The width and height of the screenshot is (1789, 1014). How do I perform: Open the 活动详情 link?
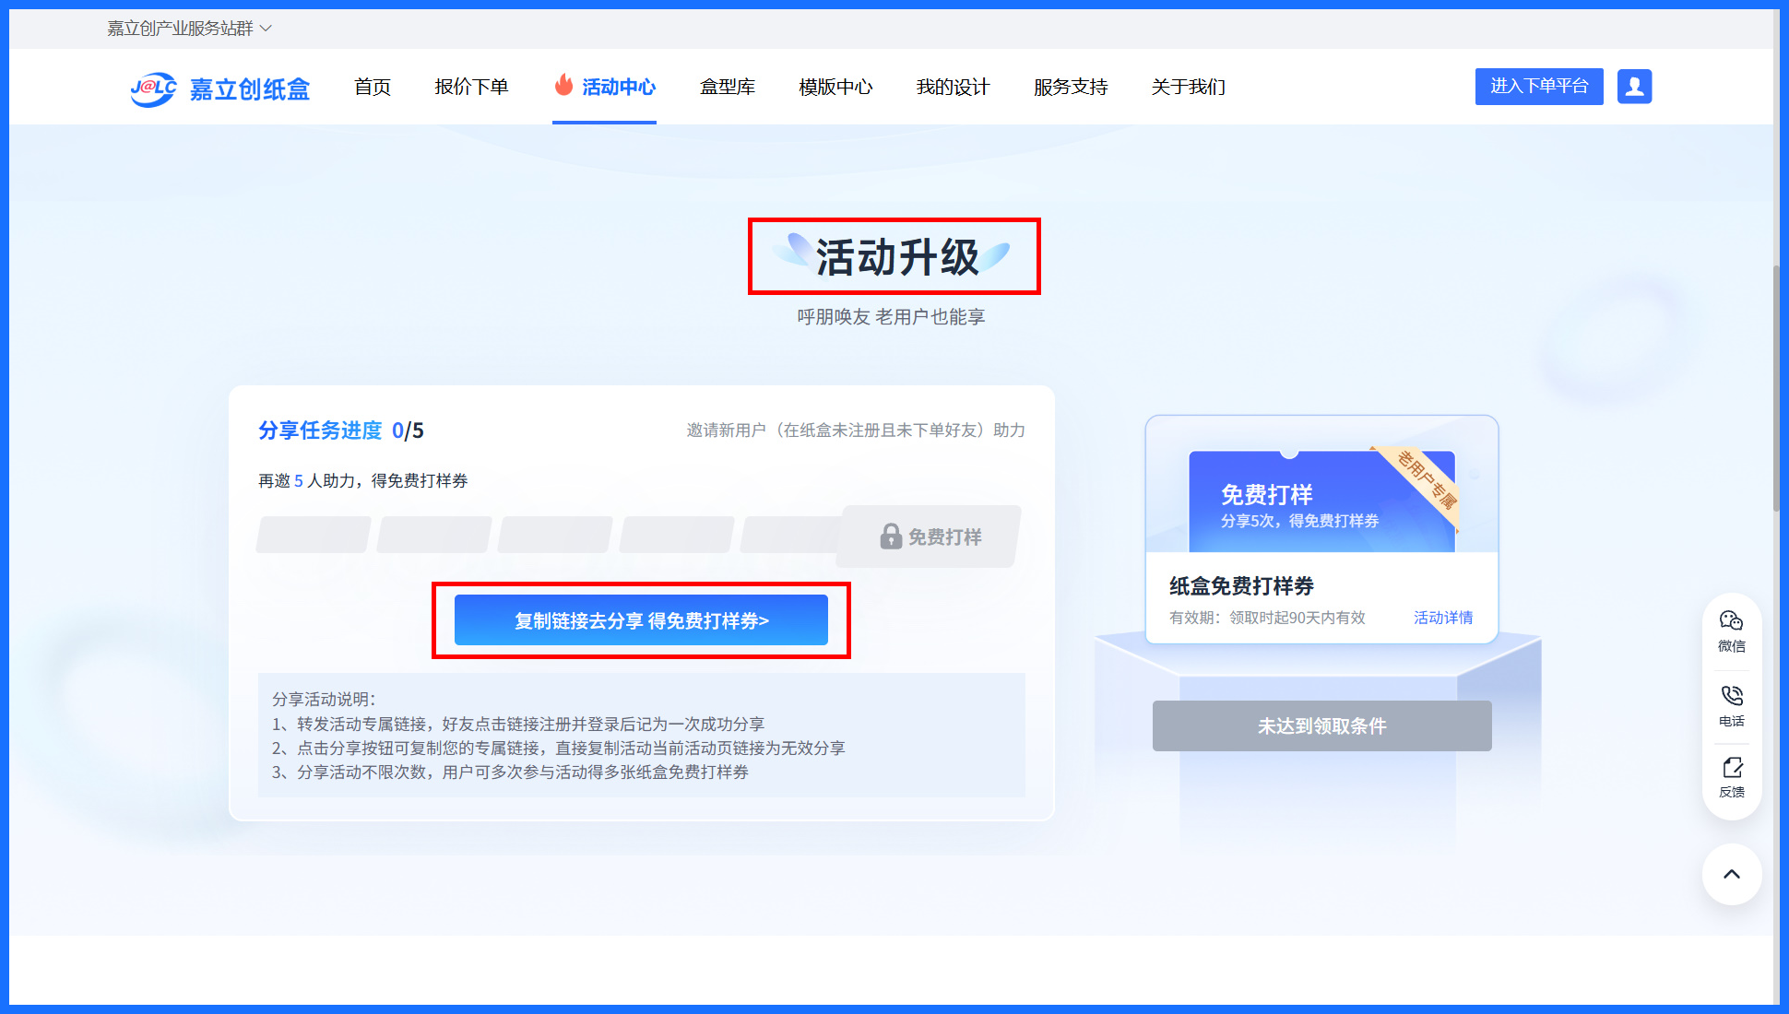pos(1443,618)
